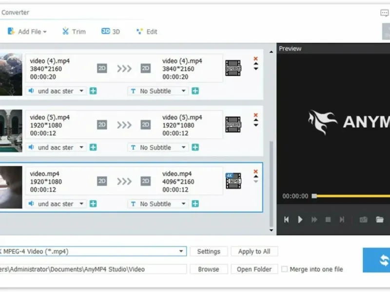
Task: Skip to next in preview player
Action: point(342,219)
